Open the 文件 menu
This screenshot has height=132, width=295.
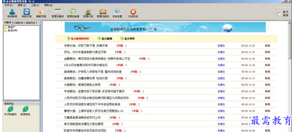click(x=8, y=5)
